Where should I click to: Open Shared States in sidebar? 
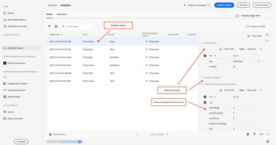click(12, 97)
